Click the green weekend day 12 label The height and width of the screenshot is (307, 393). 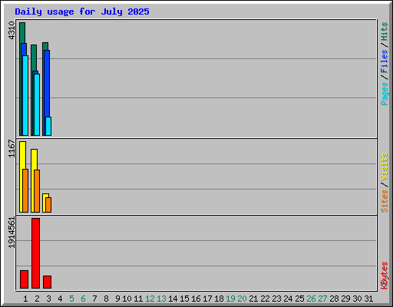pos(150,299)
